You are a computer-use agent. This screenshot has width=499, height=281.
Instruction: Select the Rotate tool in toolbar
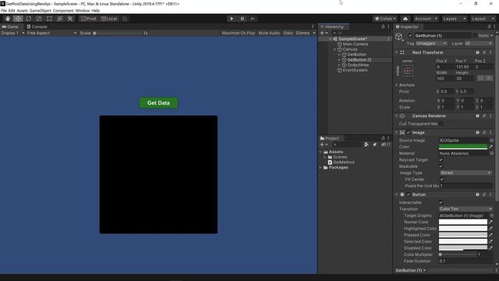pos(29,19)
